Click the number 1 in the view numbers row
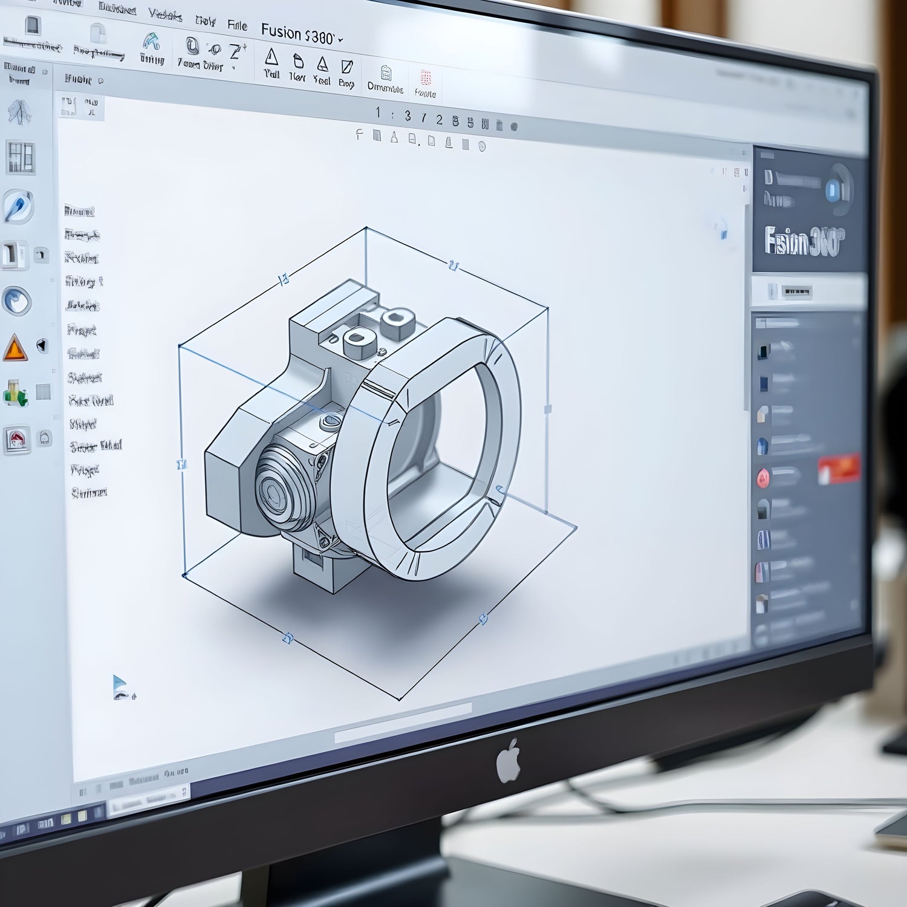The width and height of the screenshot is (907, 907). [x=378, y=112]
